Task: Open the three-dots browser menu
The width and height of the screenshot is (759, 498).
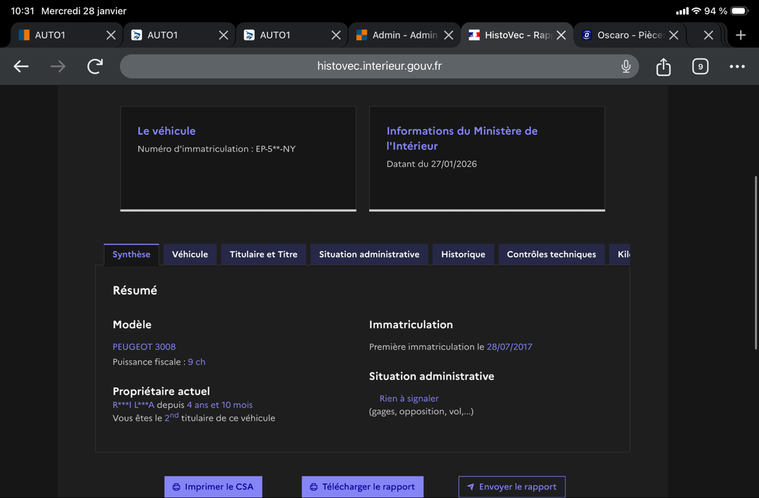Action: click(x=737, y=66)
